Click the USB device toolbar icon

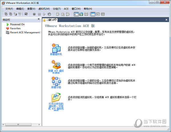[20, 14]
